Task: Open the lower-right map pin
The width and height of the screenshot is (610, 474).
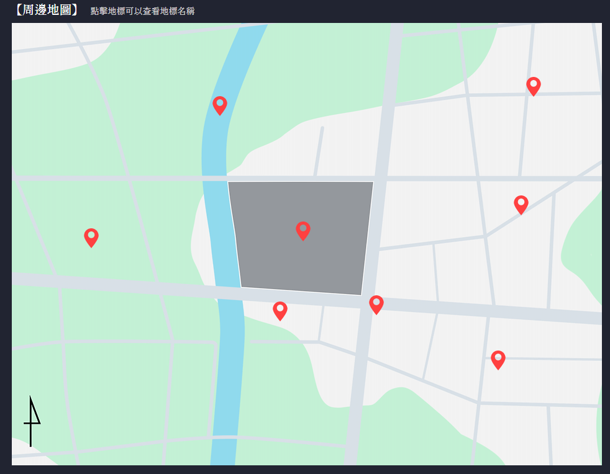Action: 498,360
